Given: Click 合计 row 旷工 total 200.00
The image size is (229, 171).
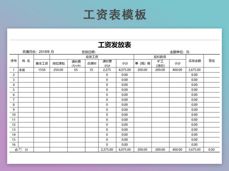Looking at the screenshot, I should click(x=160, y=150).
